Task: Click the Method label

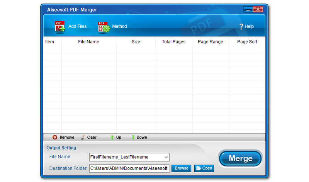Action: tap(119, 26)
